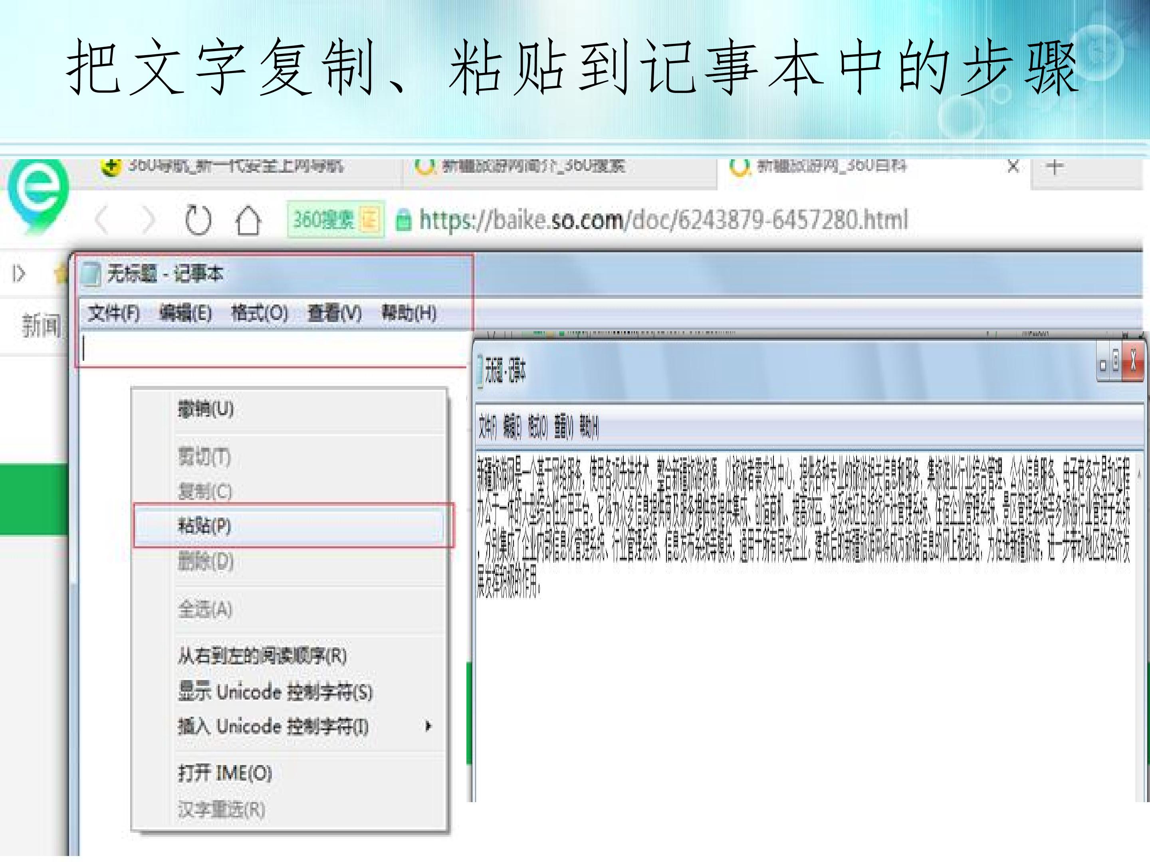Viewport: 1150px width, 862px height.
Task: Open 编辑(E) menu in the left Notepad
Action: click(186, 313)
